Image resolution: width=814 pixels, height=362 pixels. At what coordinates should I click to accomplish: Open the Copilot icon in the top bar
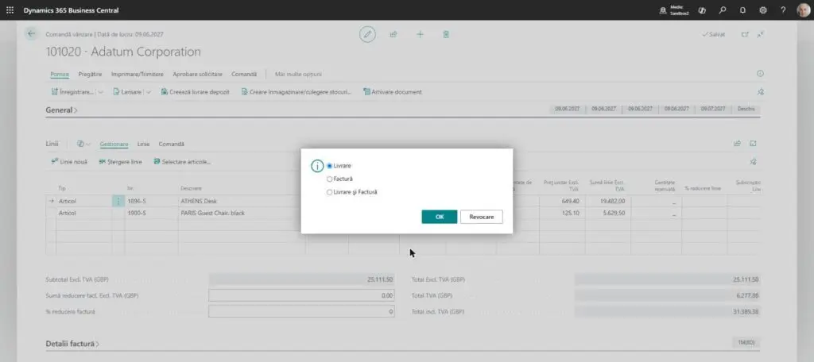click(702, 10)
